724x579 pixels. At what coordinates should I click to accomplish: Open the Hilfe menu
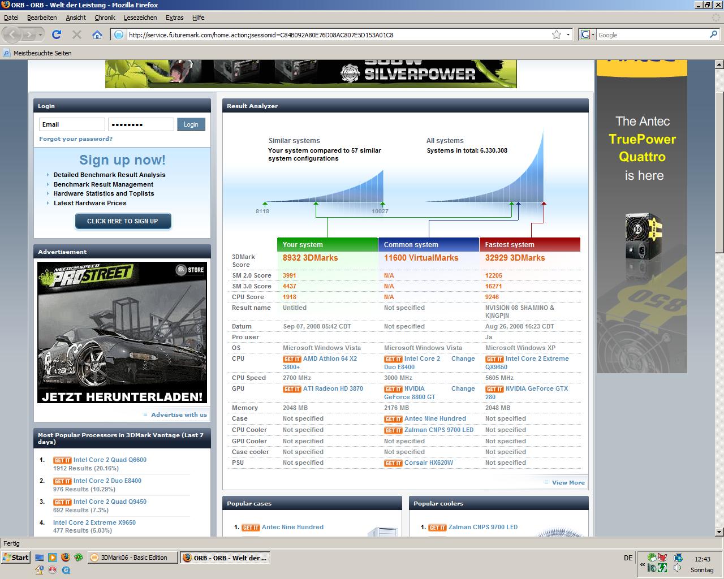click(x=198, y=18)
